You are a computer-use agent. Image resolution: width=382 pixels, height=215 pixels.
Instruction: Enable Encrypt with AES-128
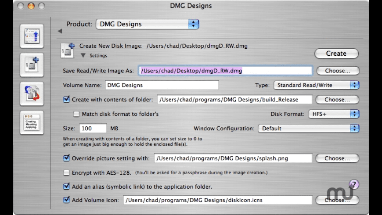66,172
